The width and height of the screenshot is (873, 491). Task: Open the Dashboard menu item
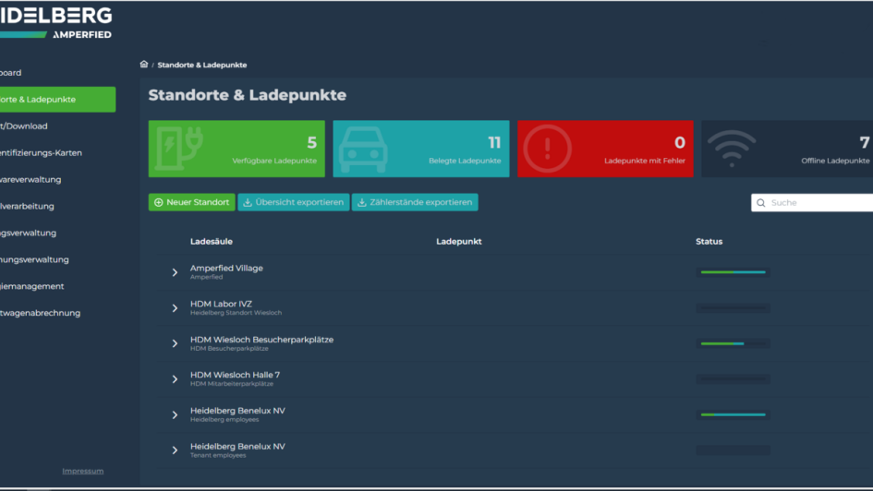pyautogui.click(x=10, y=73)
